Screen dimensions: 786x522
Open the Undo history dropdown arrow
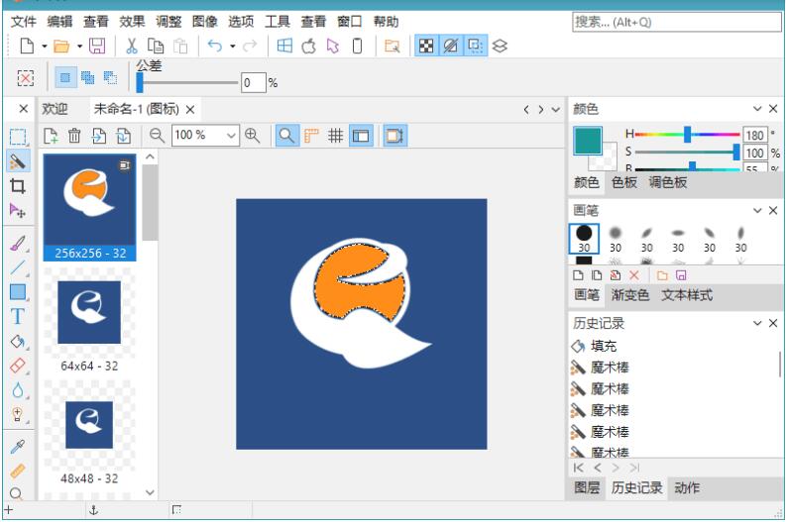pyautogui.click(x=233, y=47)
